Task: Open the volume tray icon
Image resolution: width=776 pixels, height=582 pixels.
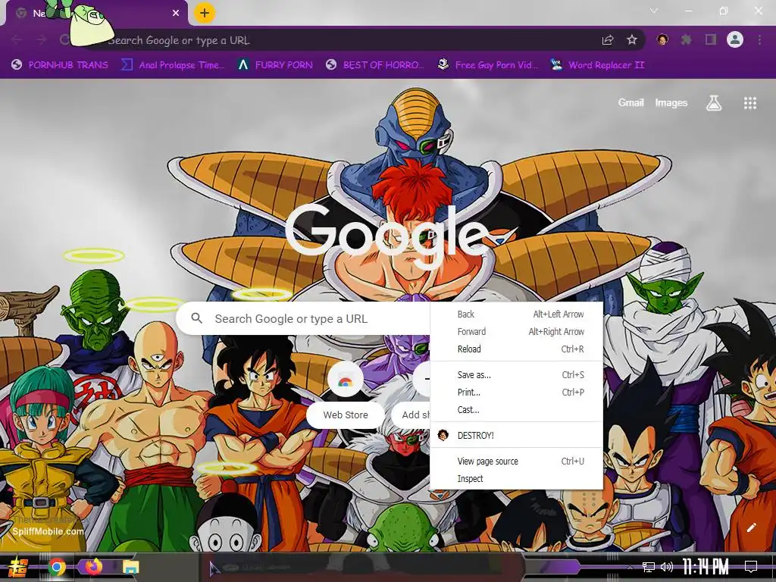Action: 667,567
